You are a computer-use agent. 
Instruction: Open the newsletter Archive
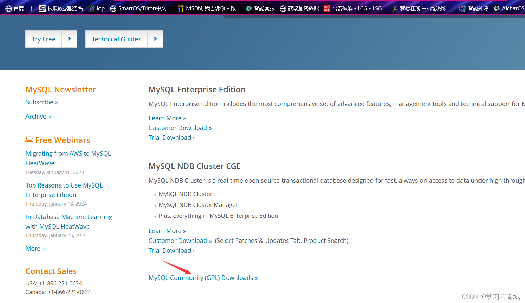pos(38,116)
